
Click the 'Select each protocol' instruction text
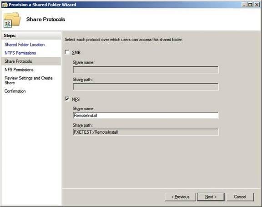click(124, 40)
